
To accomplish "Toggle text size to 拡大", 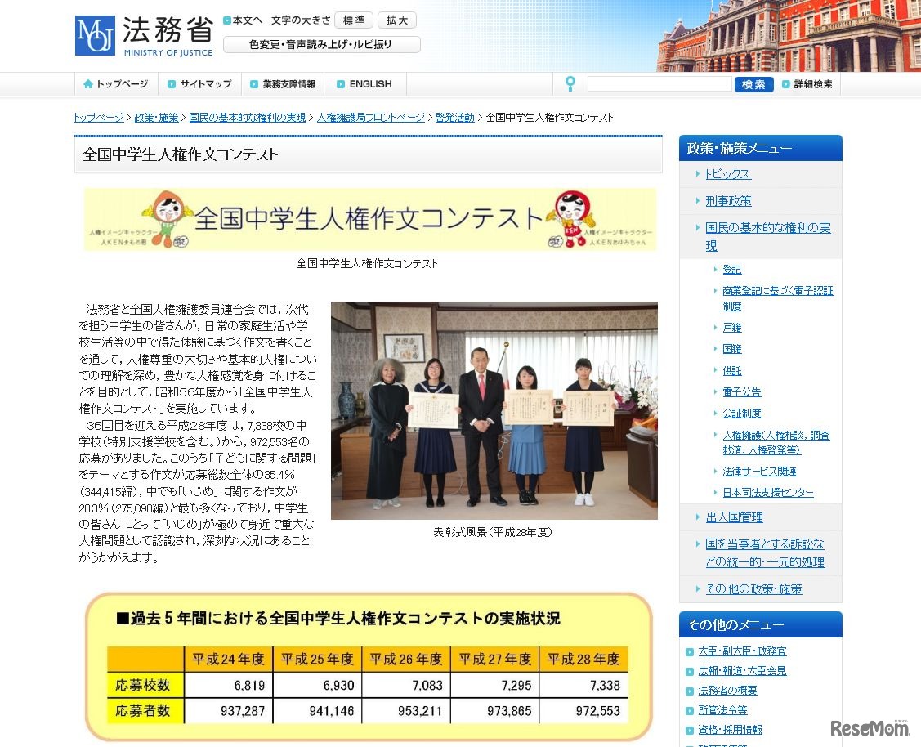I will pyautogui.click(x=397, y=20).
